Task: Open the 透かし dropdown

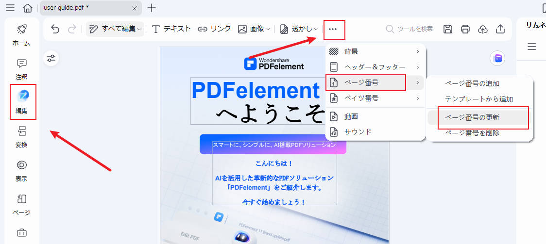Action: 299,29
